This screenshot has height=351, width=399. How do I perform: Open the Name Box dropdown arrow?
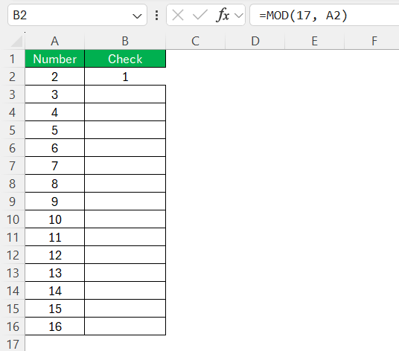coord(137,16)
